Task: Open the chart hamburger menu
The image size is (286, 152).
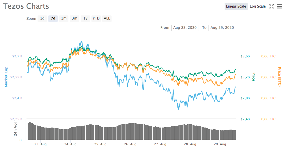Action: 279,6
